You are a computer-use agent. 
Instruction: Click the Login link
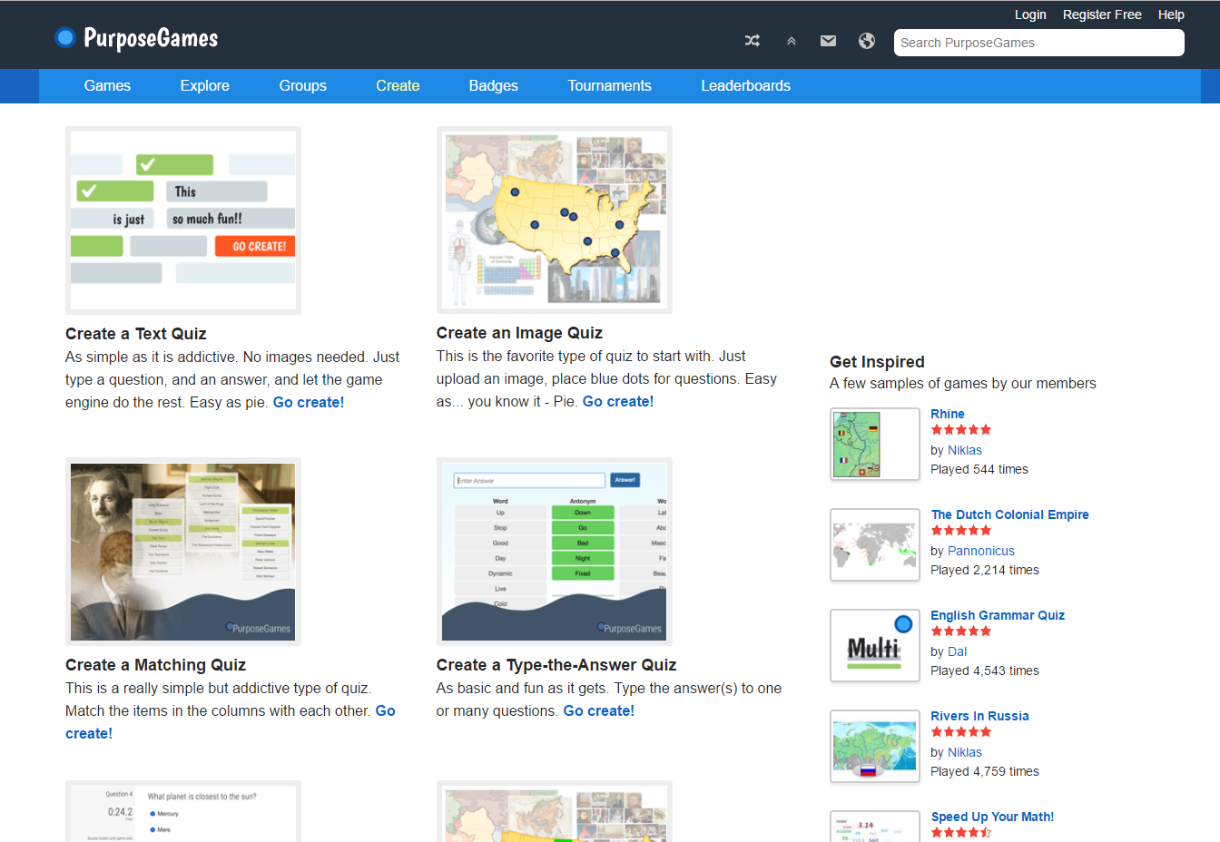1030,15
